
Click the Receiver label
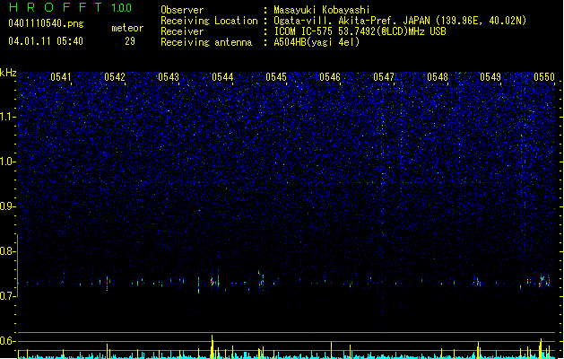[x=182, y=31]
